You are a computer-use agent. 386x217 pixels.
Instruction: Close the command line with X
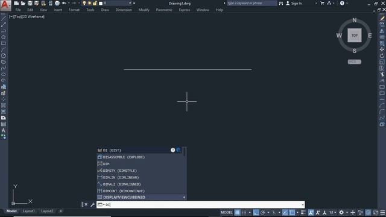tap(86, 204)
